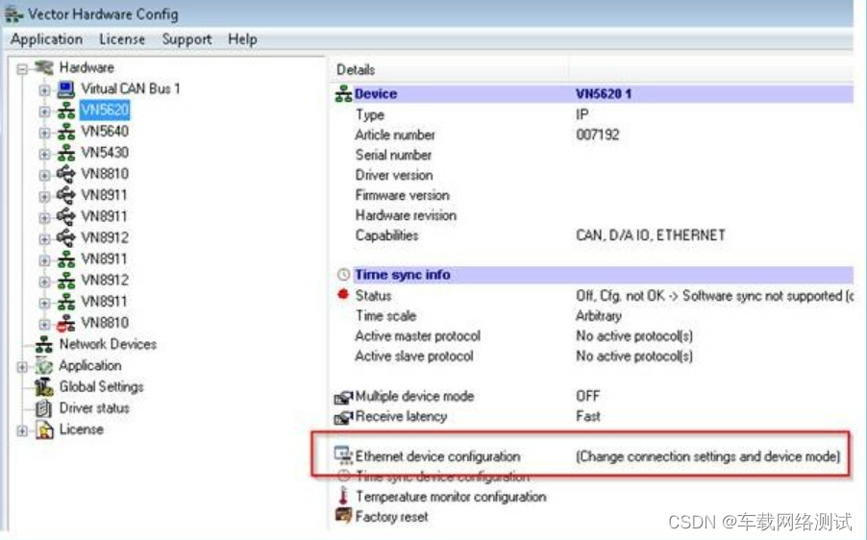
Task: Click the Type value IP
Action: pos(582,114)
